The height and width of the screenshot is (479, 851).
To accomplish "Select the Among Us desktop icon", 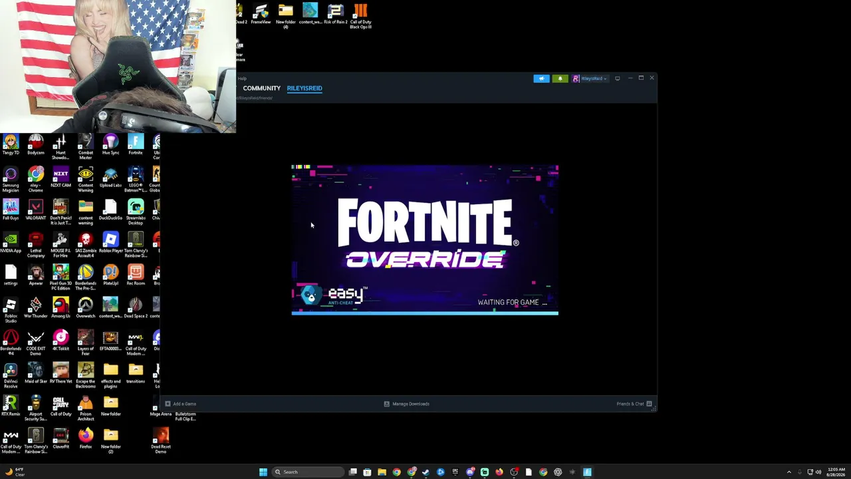I will 61,307.
